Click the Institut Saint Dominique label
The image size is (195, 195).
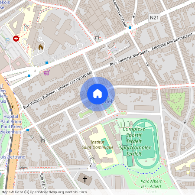pos(97,145)
